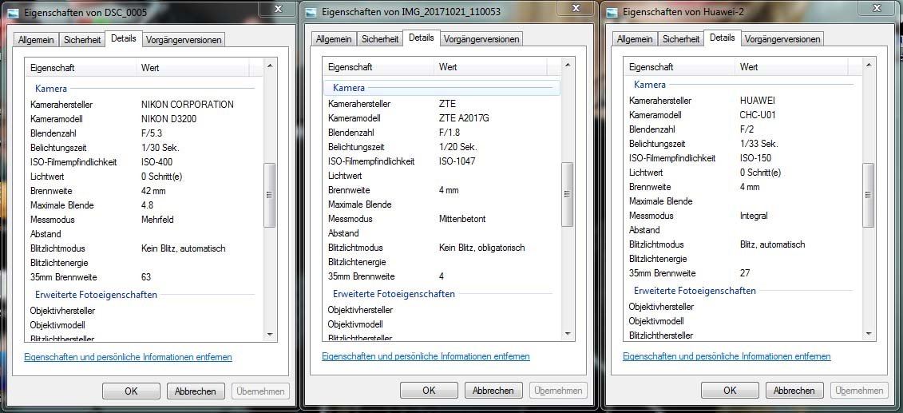Click OK in DSC_0005 properties window
The height and width of the screenshot is (413, 903).
coord(131,391)
